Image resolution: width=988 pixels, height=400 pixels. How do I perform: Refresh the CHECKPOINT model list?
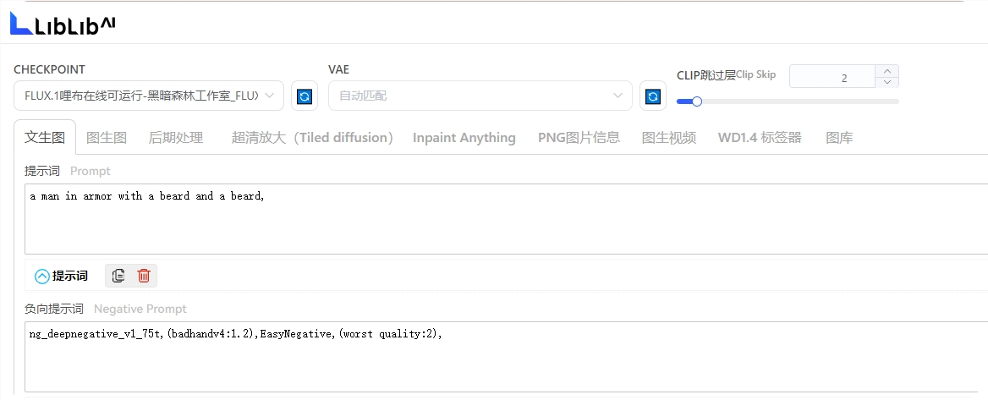tap(305, 96)
